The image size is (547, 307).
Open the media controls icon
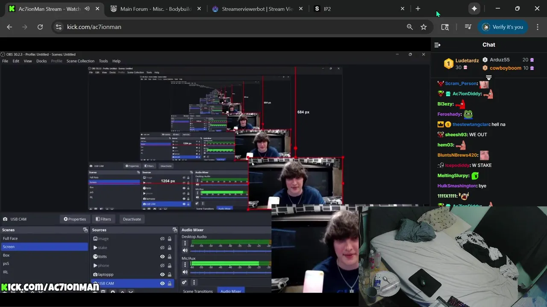tap(468, 27)
